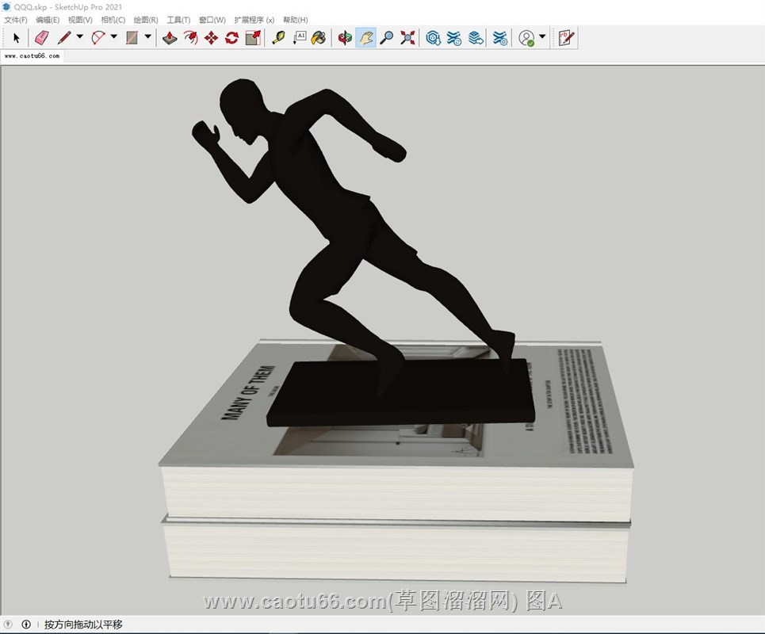
Task: Open the pencil Line tool dropdown arrow
Action: [x=79, y=36]
